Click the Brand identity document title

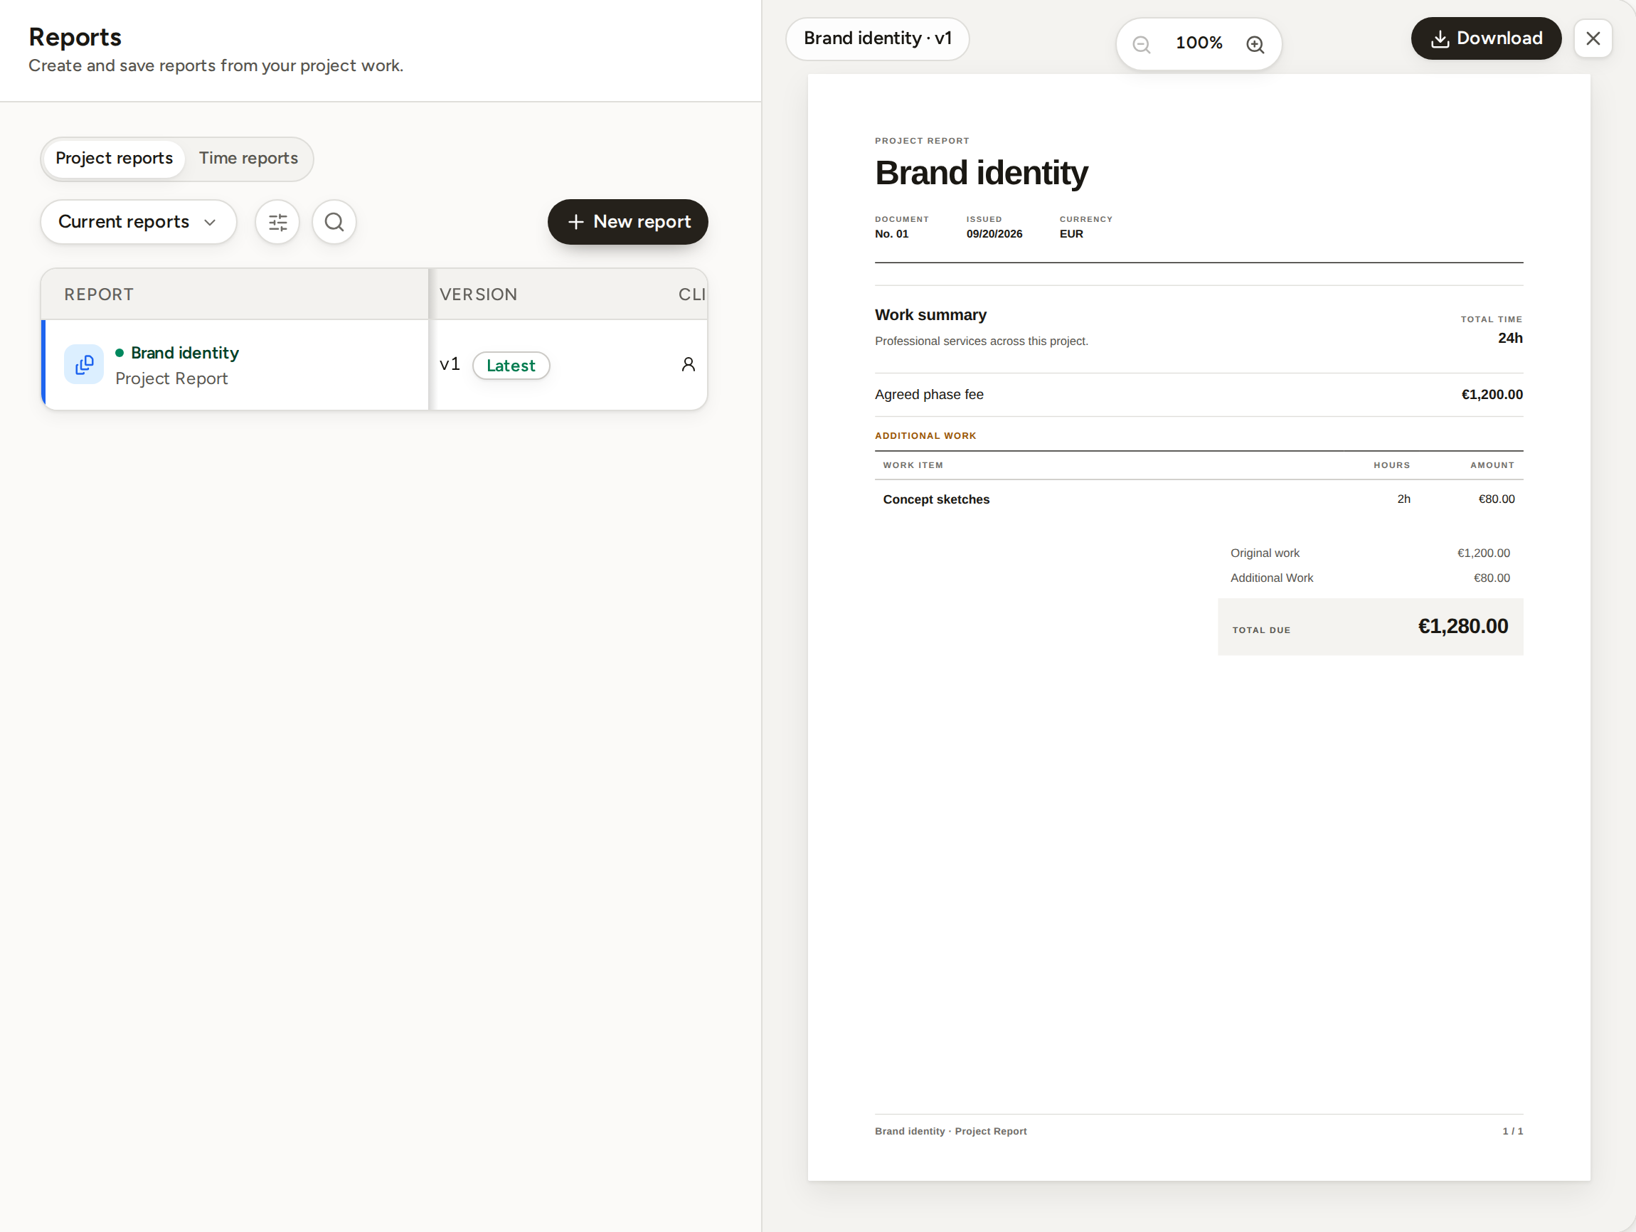(x=982, y=173)
